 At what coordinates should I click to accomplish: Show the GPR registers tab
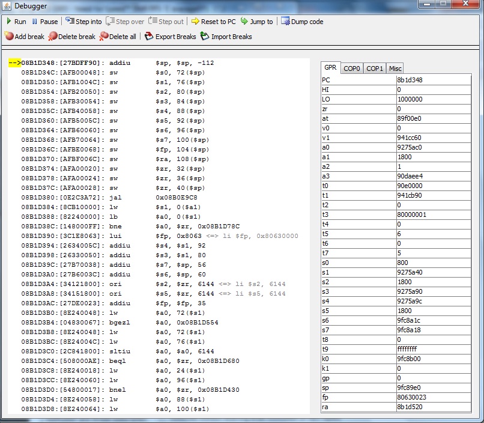330,68
